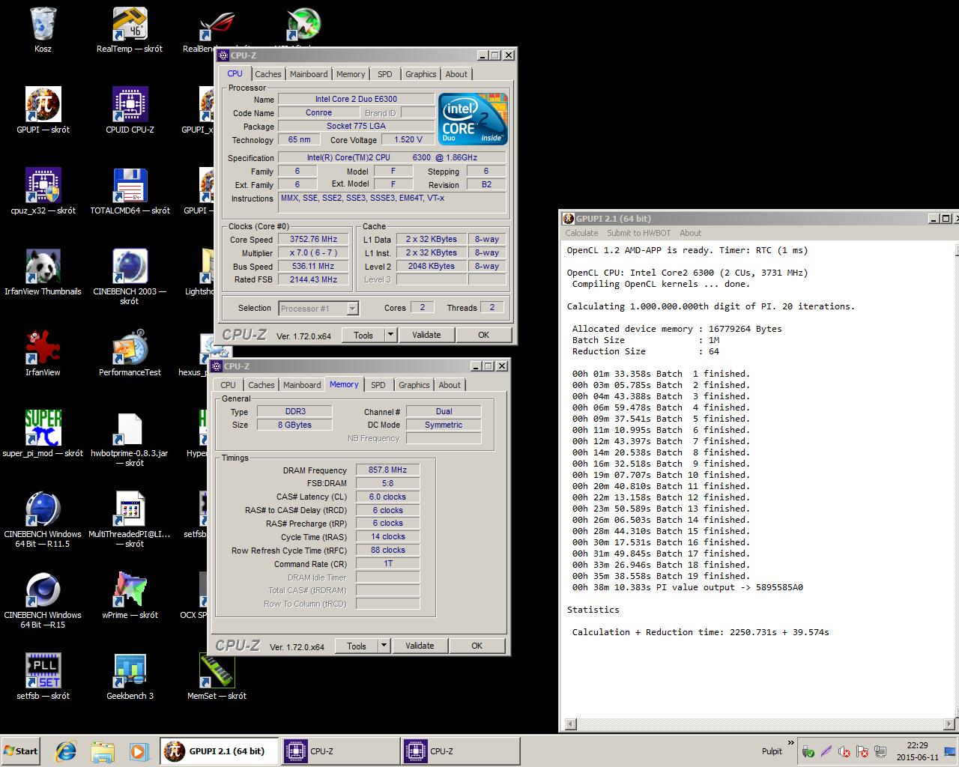Click OK in upper CPU-Z window
The image size is (959, 767).
click(484, 335)
